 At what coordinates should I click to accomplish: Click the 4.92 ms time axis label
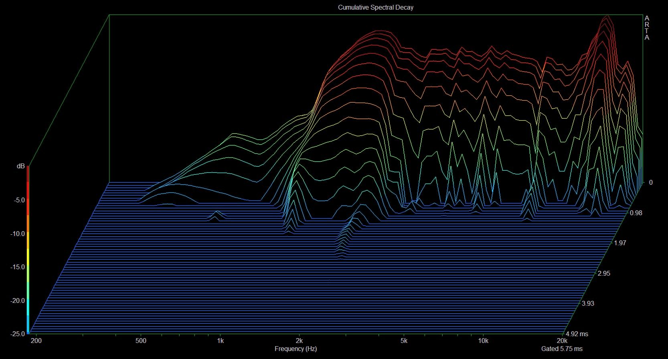tap(577, 334)
